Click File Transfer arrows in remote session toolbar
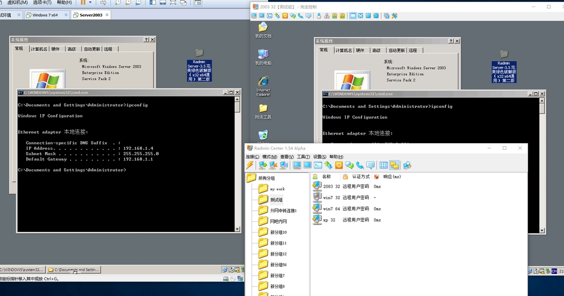Viewport: 564px width, 296px height. pyautogui.click(x=277, y=16)
